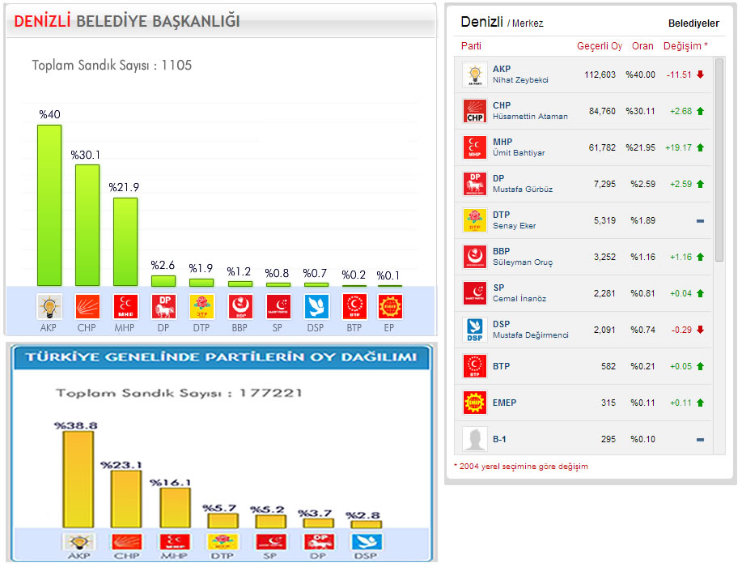The height and width of the screenshot is (567, 742).
Task: Click the DP horse logo under the Denizli chart
Action: click(163, 306)
